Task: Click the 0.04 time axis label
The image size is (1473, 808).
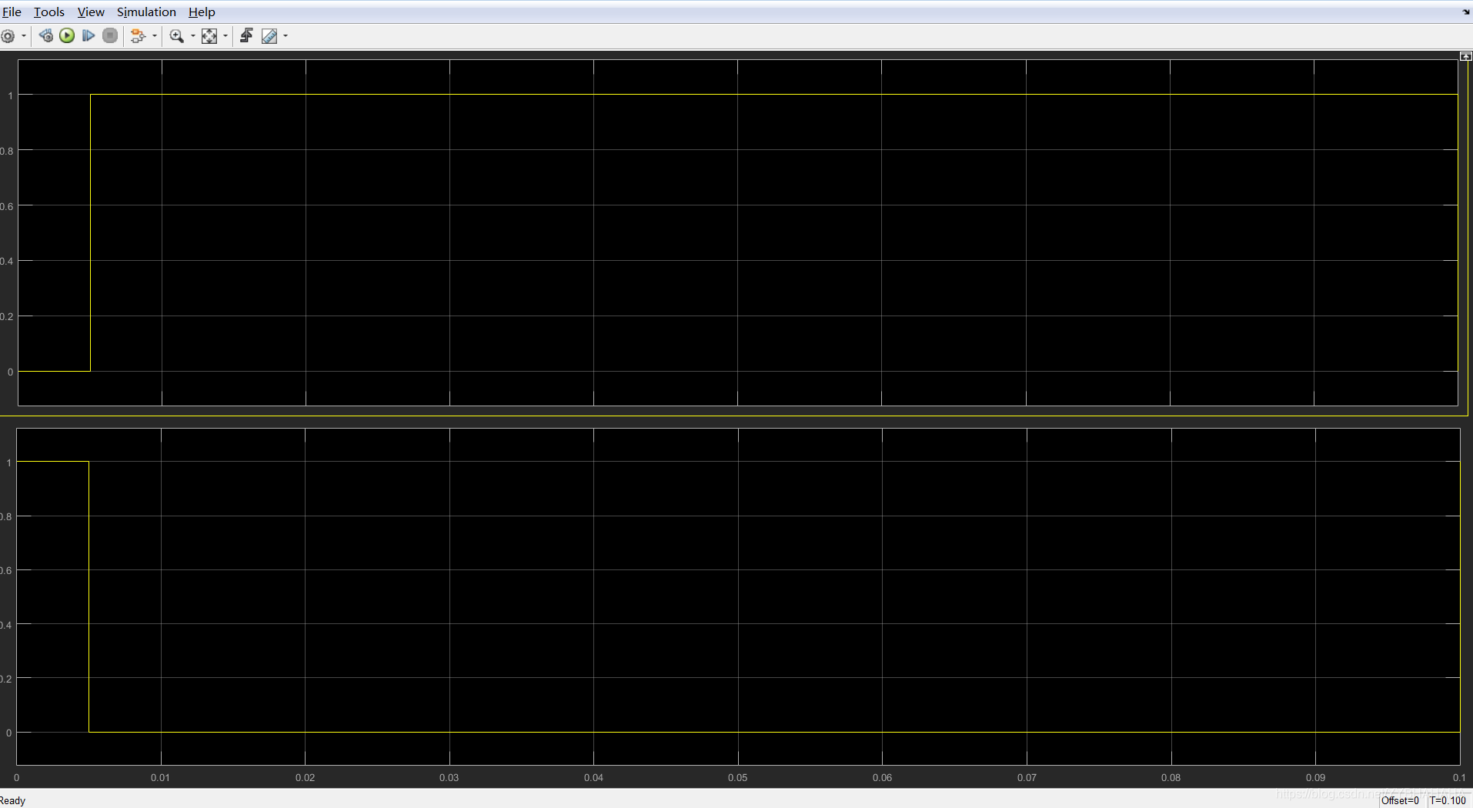Action: point(593,777)
